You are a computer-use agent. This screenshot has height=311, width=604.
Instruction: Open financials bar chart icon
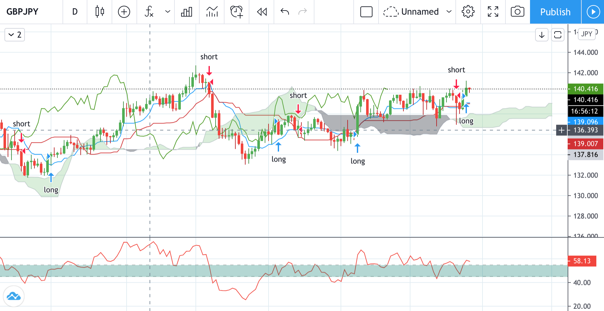click(x=187, y=12)
